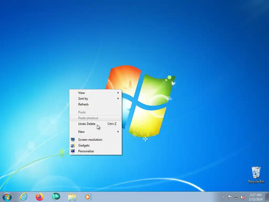Screen dimensions: 269x202
Task: Expand the New submenu
Action: coord(96,132)
